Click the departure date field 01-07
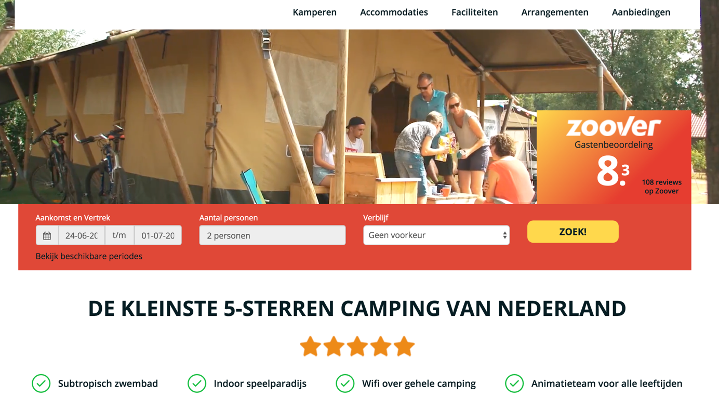Screen dimensions: 719x397 pos(158,235)
